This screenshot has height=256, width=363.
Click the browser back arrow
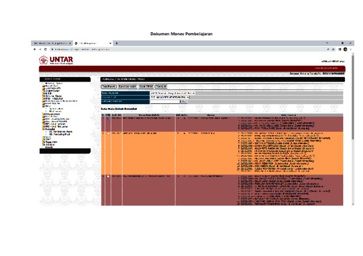tap(35, 49)
